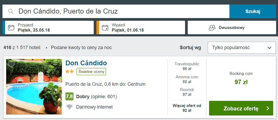Open the hotel pool photo thumbnail
Screen dimensions: 278x120
[34, 87]
